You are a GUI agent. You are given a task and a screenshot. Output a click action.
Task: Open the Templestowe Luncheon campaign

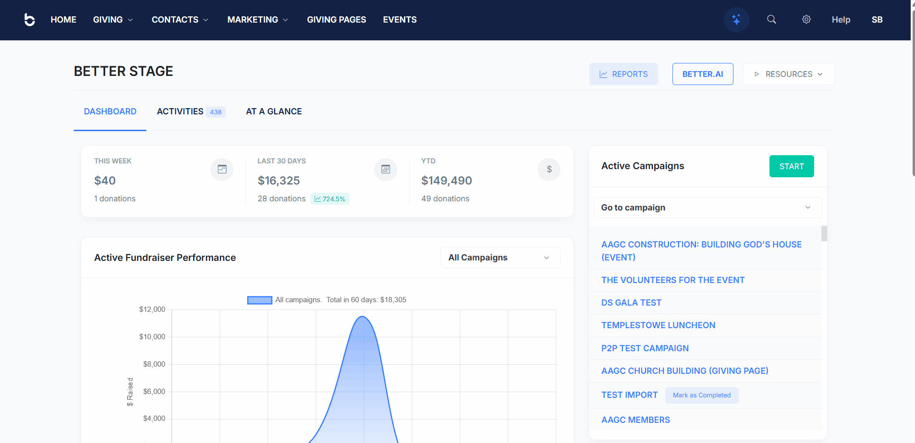pyautogui.click(x=658, y=325)
